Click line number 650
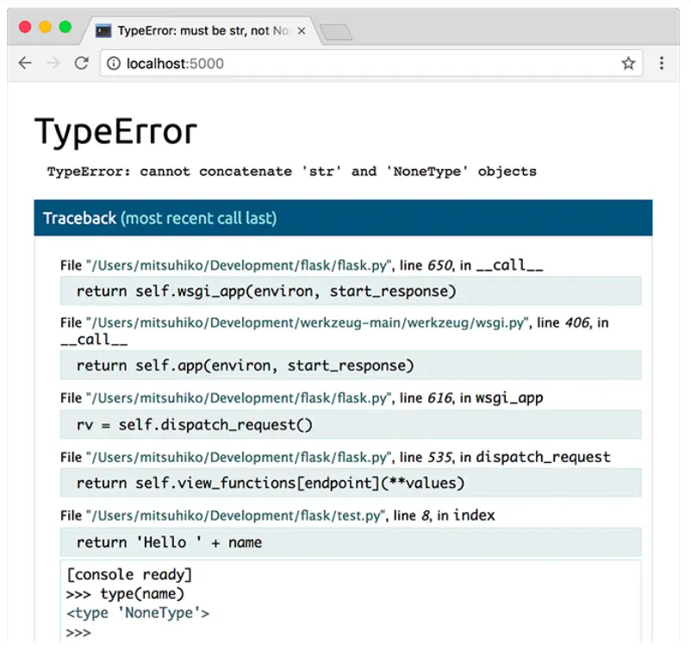This screenshot has width=691, height=662. click(x=439, y=265)
